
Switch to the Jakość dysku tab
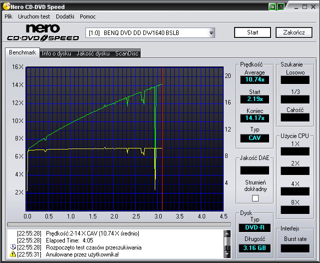click(x=93, y=53)
